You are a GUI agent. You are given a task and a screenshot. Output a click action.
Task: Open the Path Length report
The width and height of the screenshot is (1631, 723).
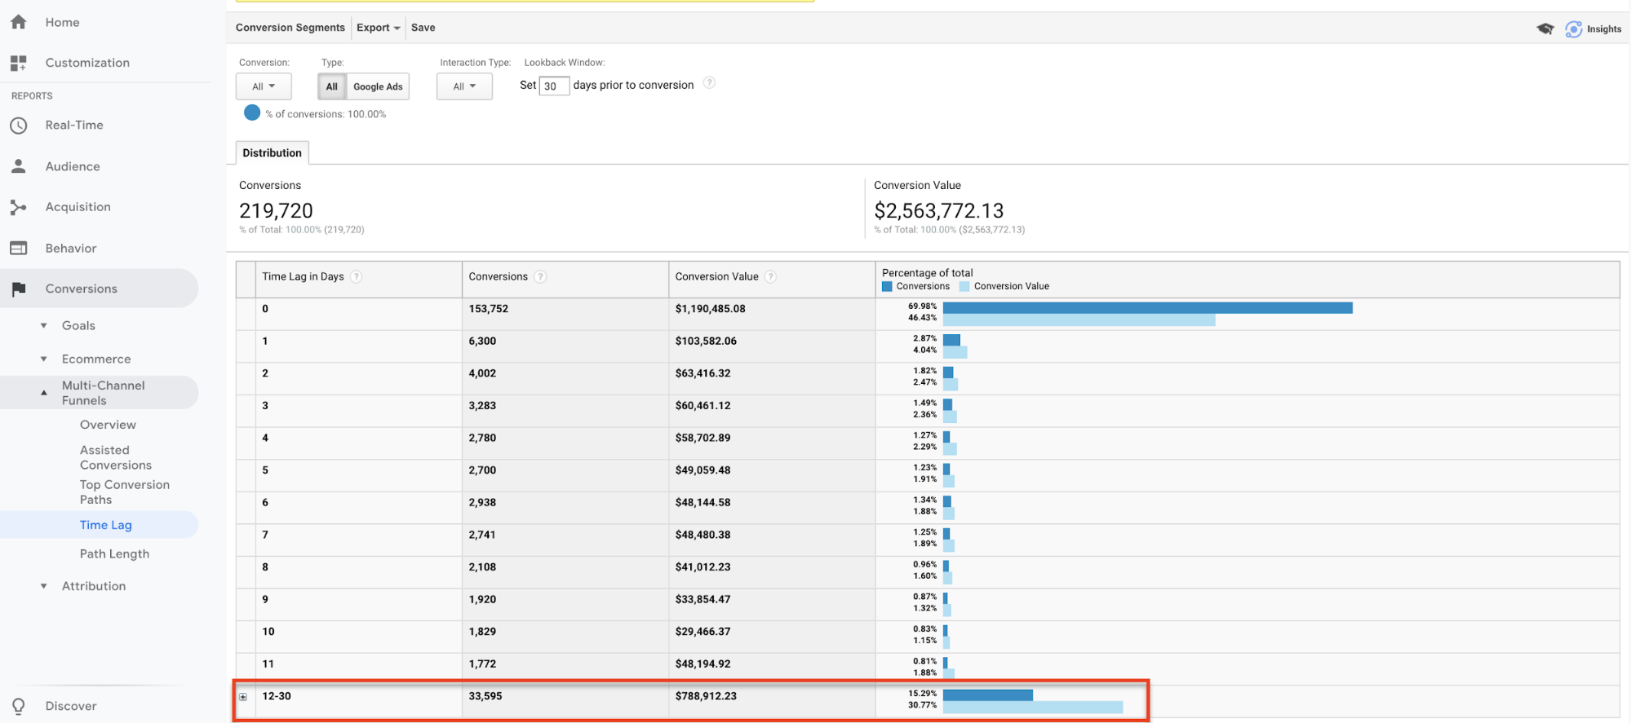(x=114, y=553)
